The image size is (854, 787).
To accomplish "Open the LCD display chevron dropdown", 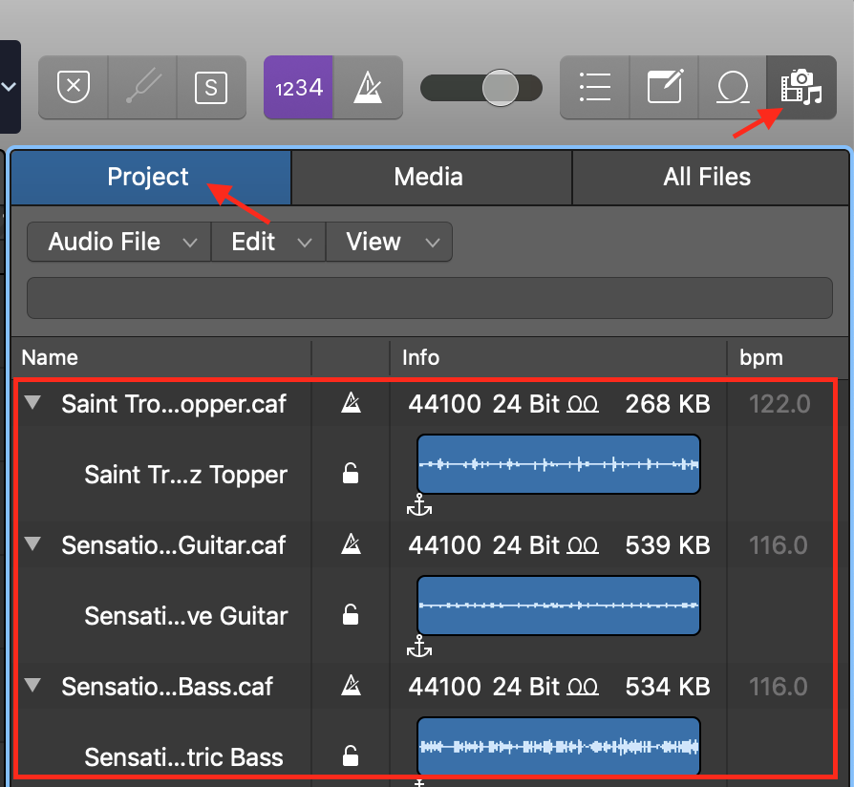I will coord(9,87).
